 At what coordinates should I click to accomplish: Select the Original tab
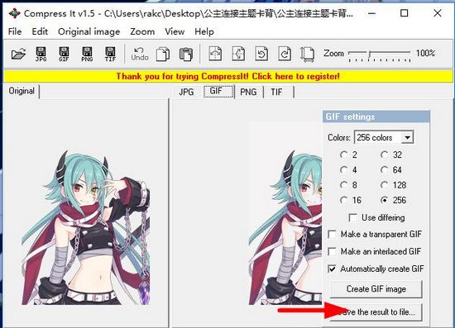point(22,91)
